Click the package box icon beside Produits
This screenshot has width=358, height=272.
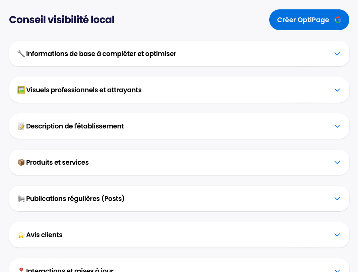tap(21, 163)
